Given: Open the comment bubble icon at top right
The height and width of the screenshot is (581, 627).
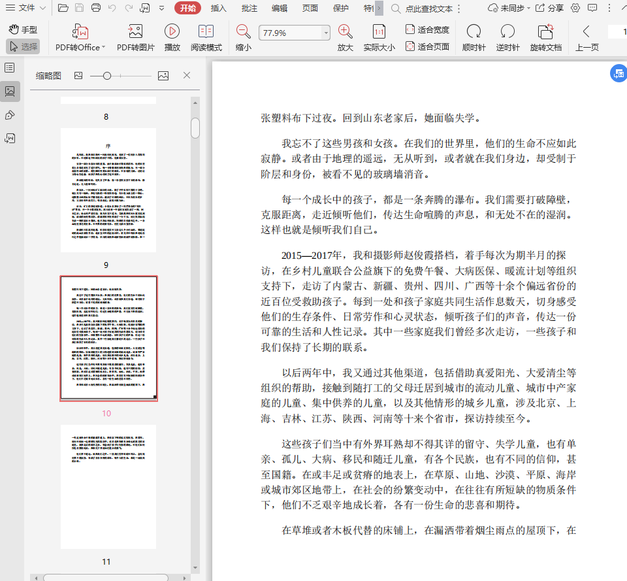Looking at the screenshot, I should [592, 8].
